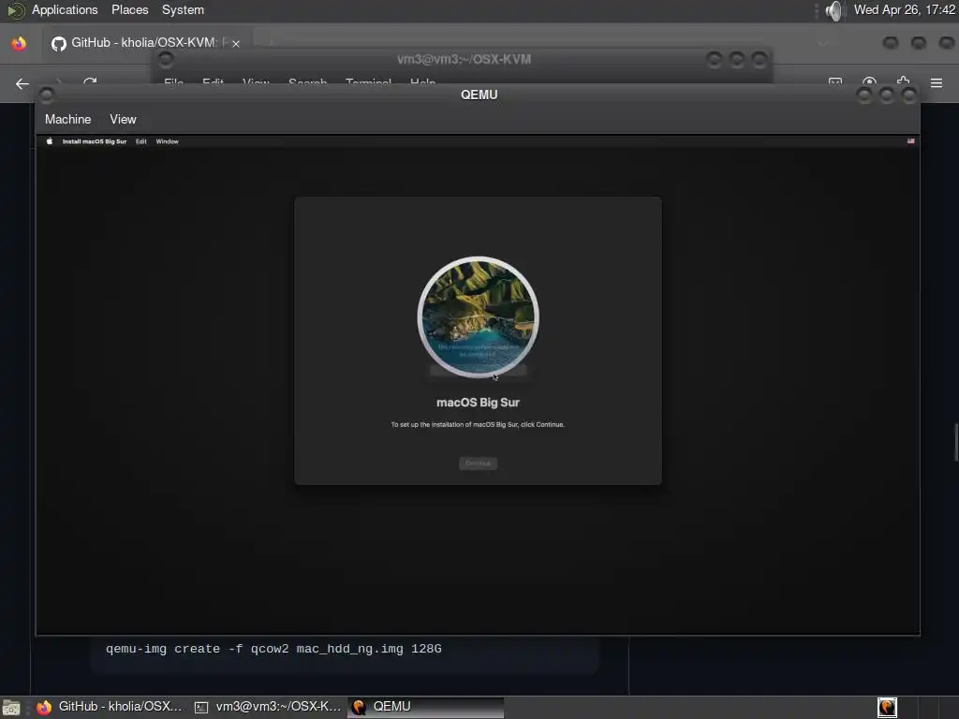959x719 pixels.
Task: Click the GitHub octocat favicon on tab
Action: [59, 43]
